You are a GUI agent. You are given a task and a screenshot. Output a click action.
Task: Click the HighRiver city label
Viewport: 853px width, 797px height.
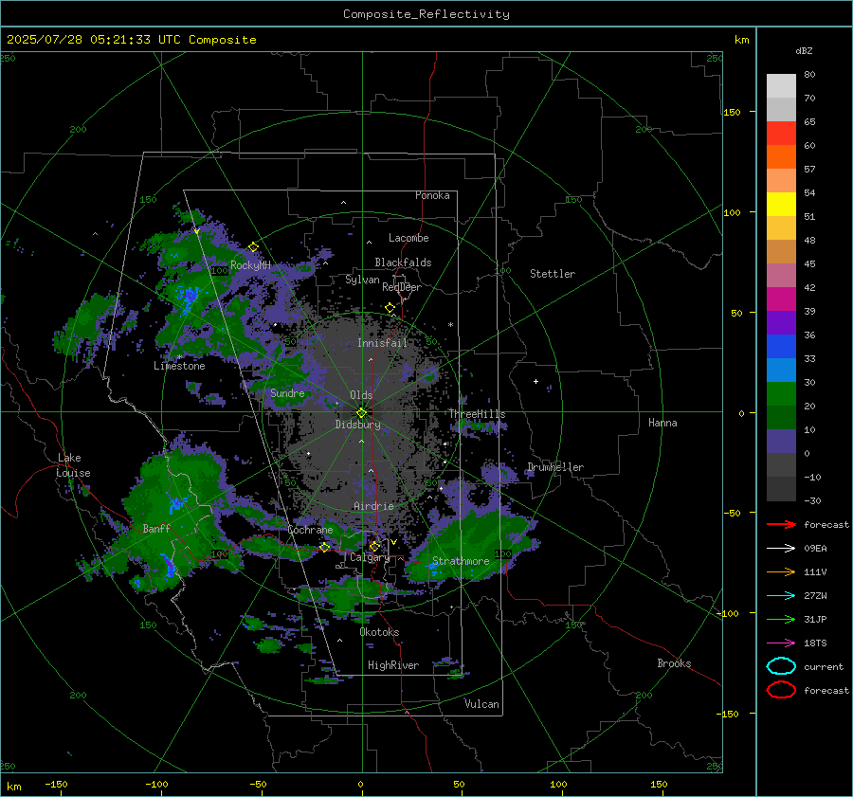pyautogui.click(x=393, y=665)
